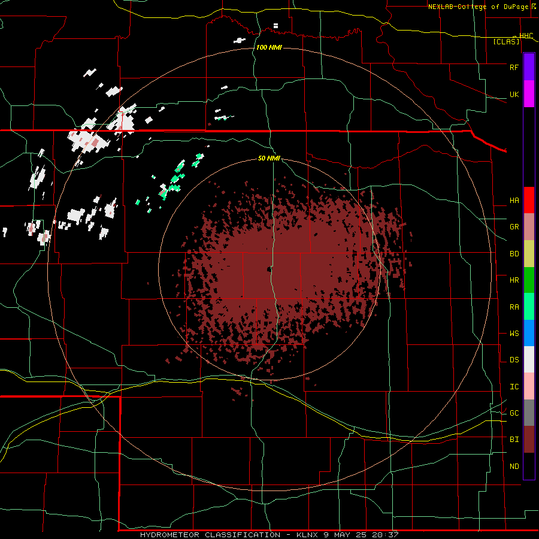Click the BD legend label
The image size is (539, 539).
click(514, 254)
